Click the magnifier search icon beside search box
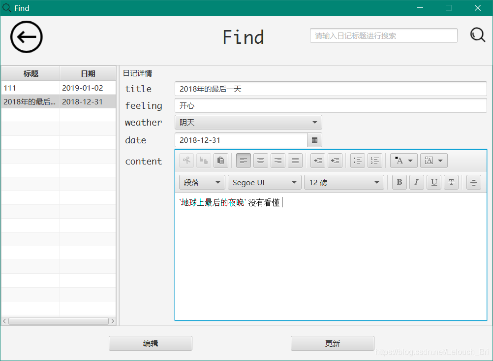The width and height of the screenshot is (493, 361). (x=478, y=35)
